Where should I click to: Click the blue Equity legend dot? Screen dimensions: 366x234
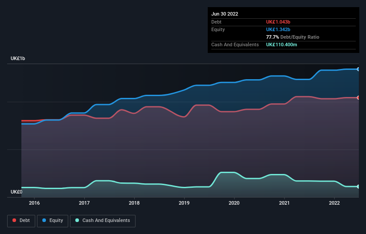click(44, 220)
